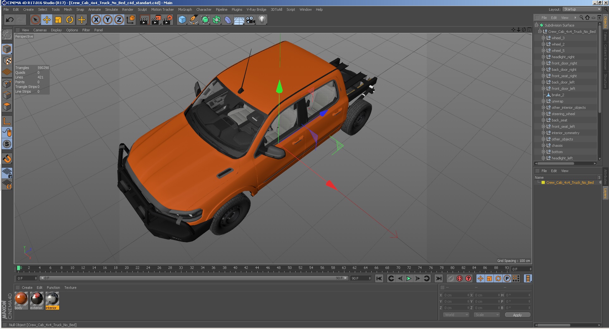Viewport: 609px width, 329px height.
Task: Open the deformer objects icon
Action: pyautogui.click(x=228, y=20)
